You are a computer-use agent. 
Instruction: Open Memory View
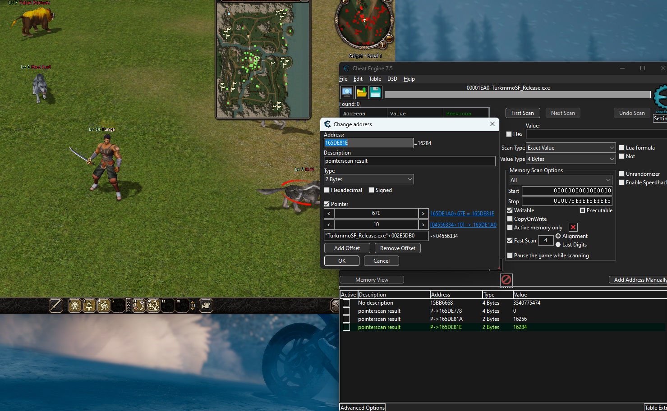pos(372,280)
